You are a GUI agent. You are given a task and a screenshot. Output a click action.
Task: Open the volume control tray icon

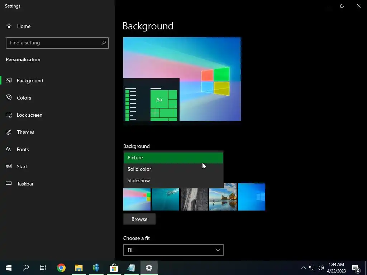click(321, 268)
